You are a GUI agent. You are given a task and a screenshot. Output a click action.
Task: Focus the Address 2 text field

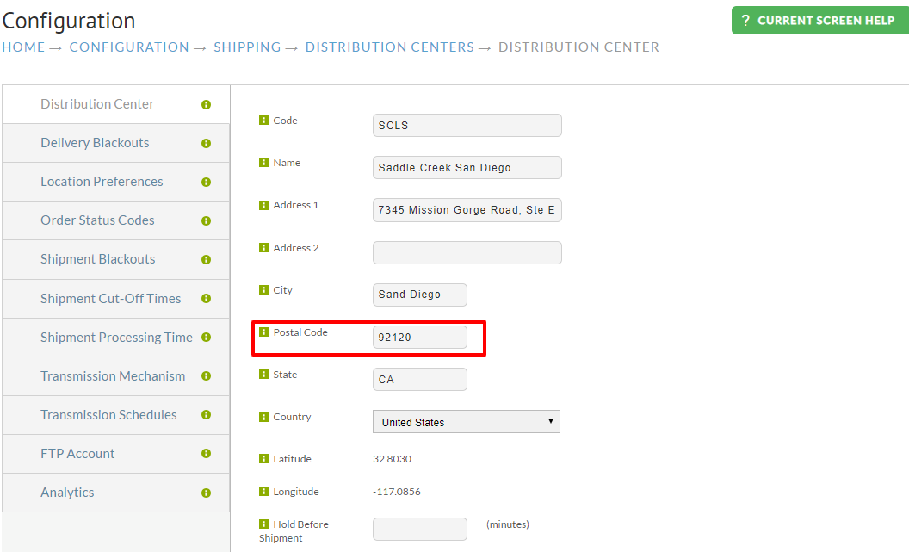467,253
